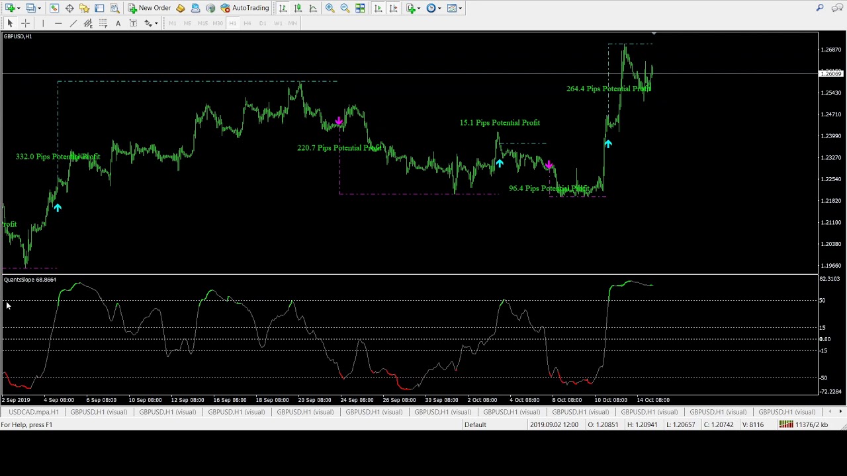
Task: Open the indicators list icon
Action: 410,8
